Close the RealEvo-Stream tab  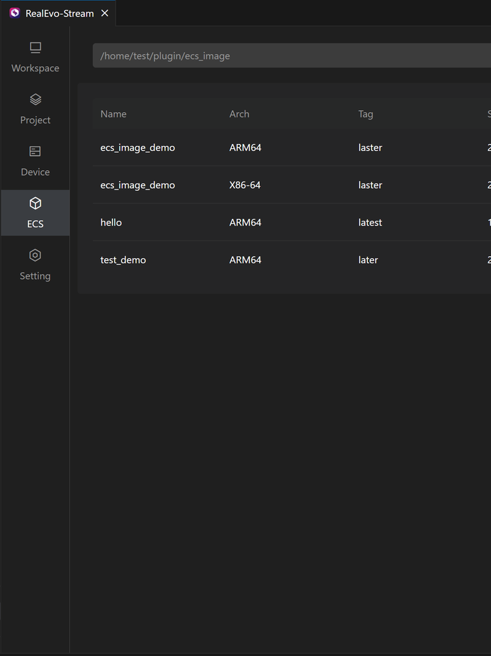pos(105,13)
